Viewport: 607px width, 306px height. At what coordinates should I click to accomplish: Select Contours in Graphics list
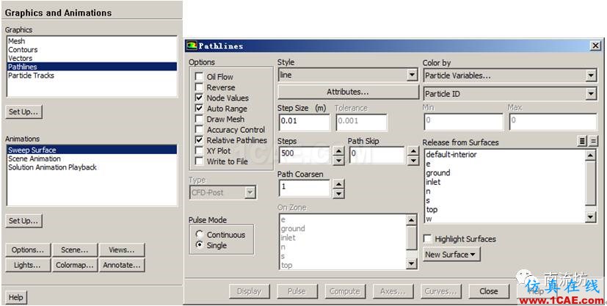pyautogui.click(x=92, y=49)
